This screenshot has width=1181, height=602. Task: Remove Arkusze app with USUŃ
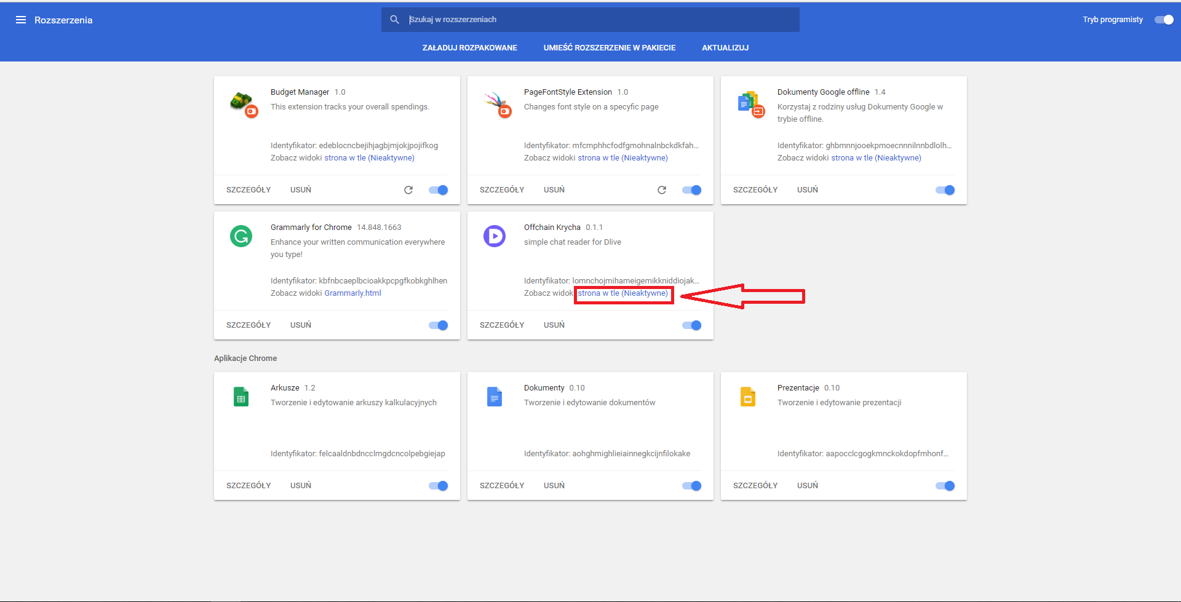301,486
